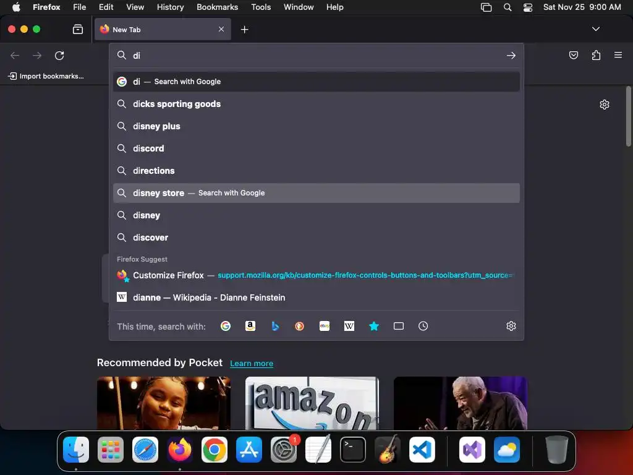Open Pocket story with Amazon sign
Image resolution: width=633 pixels, height=475 pixels.
312,403
